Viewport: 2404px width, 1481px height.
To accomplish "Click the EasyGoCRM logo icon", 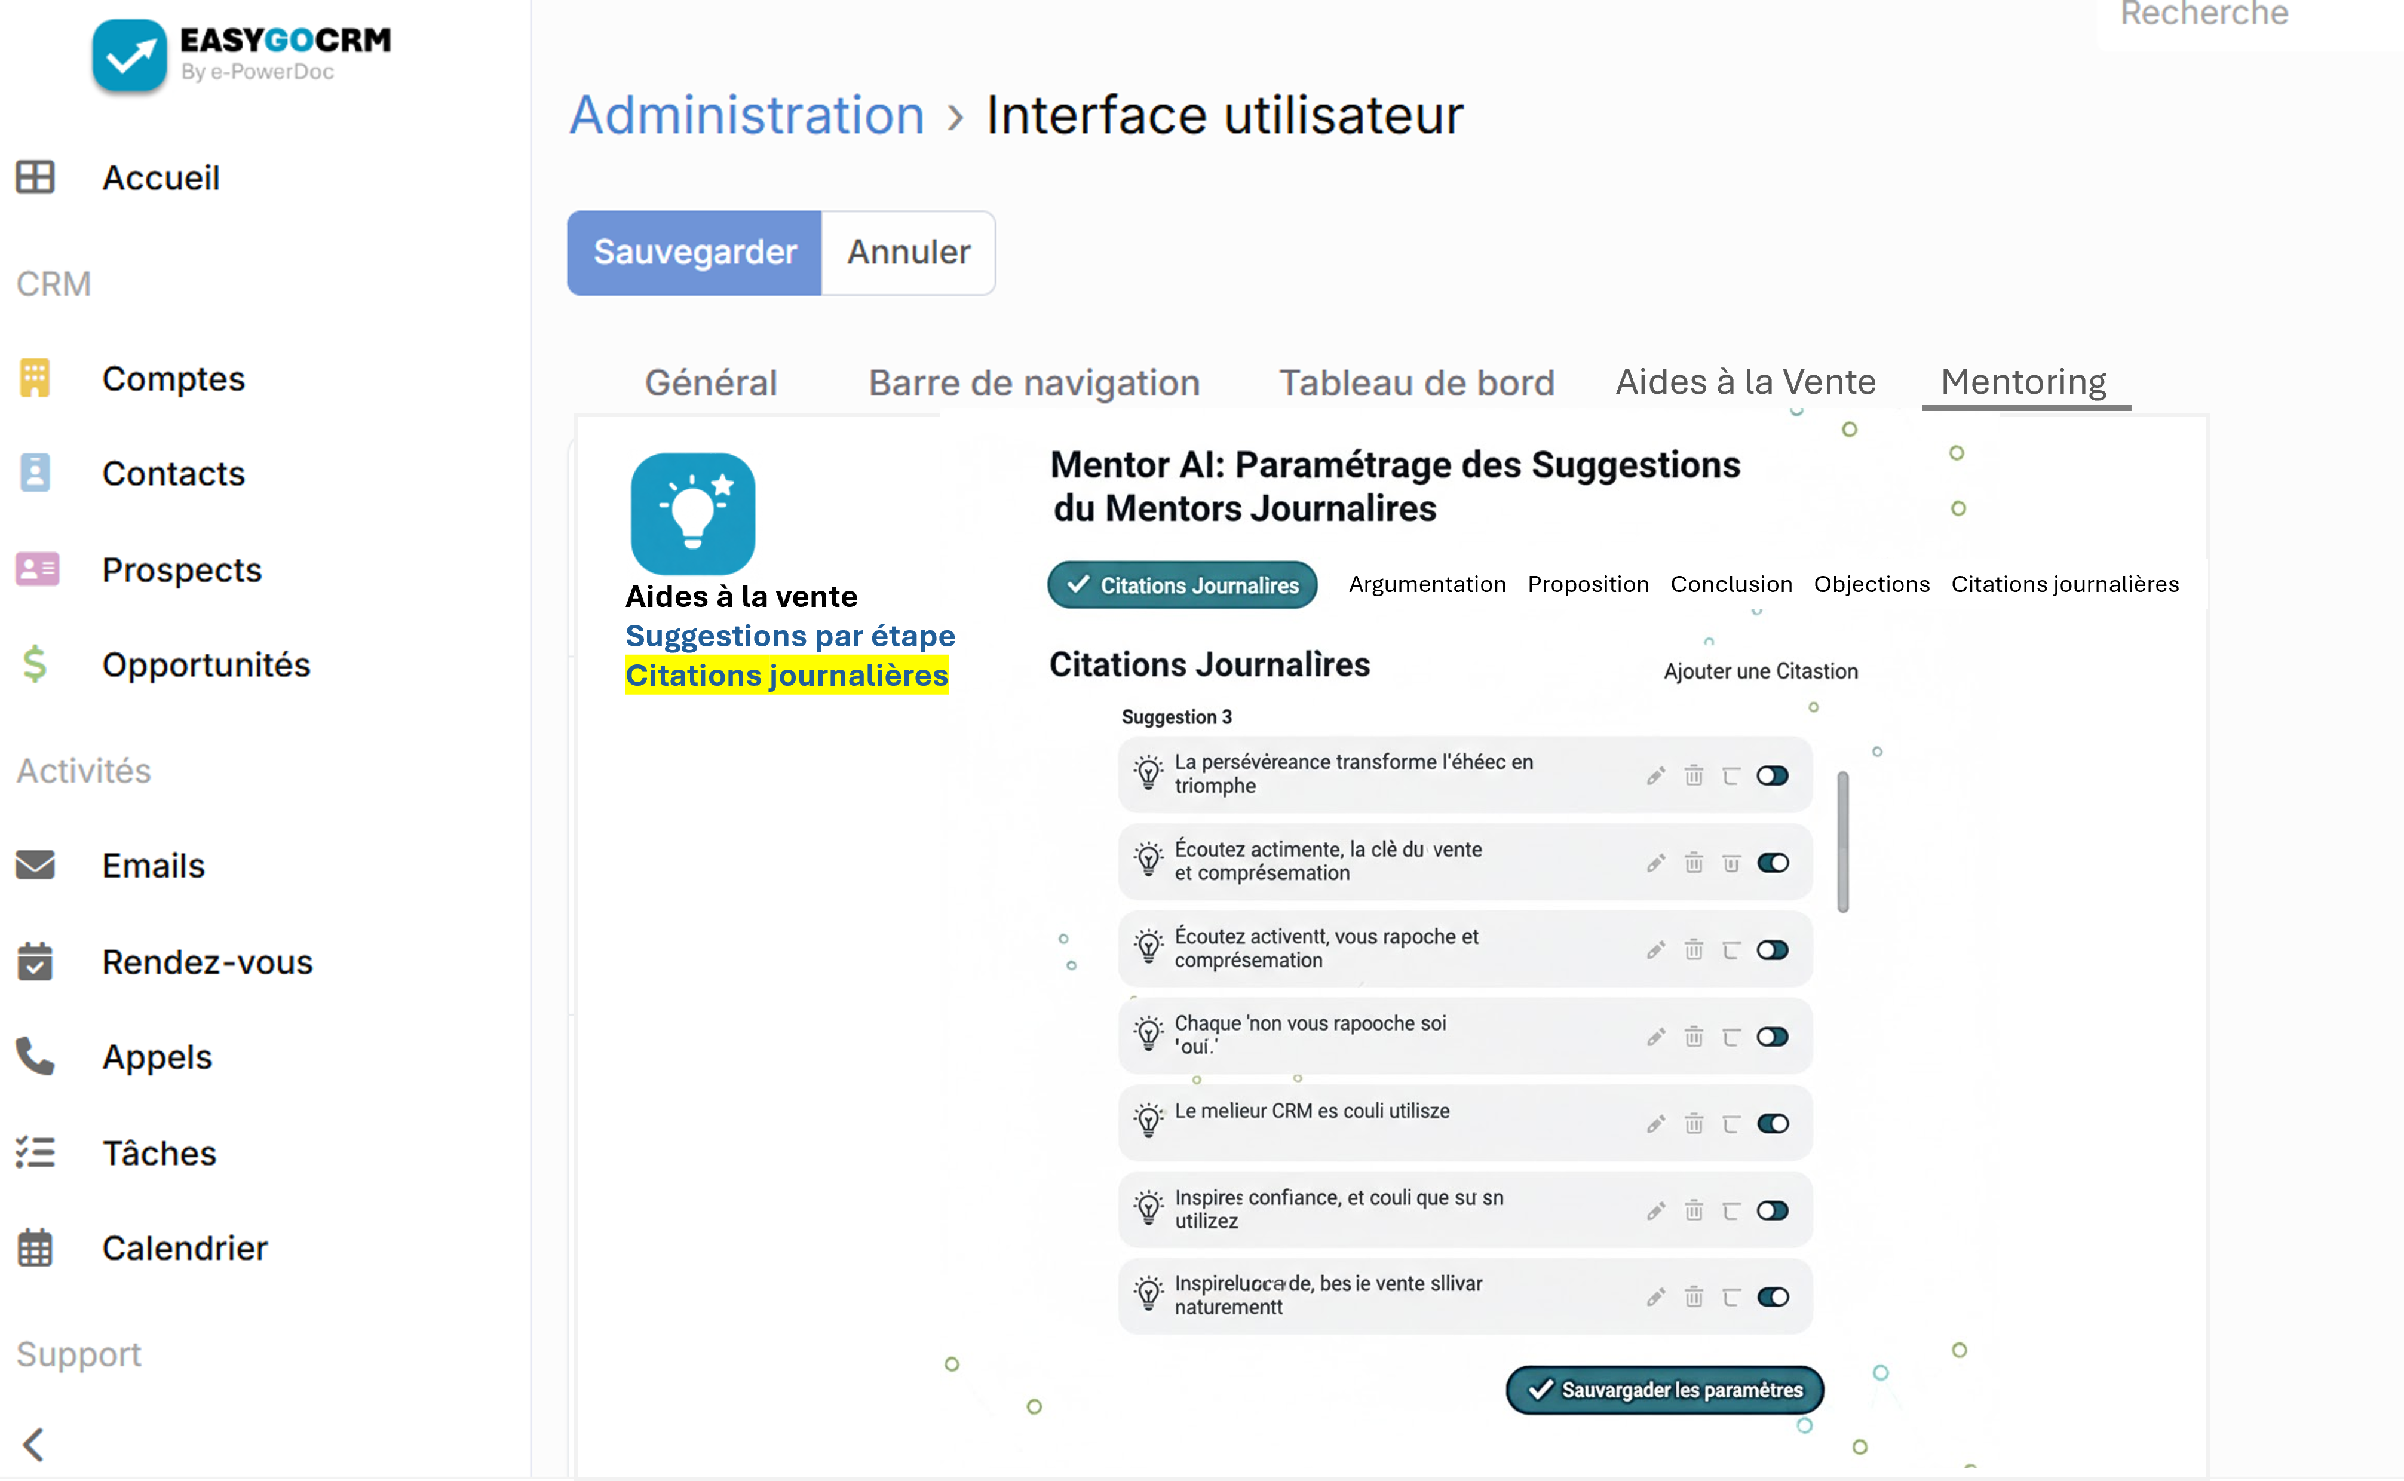I will (129, 55).
